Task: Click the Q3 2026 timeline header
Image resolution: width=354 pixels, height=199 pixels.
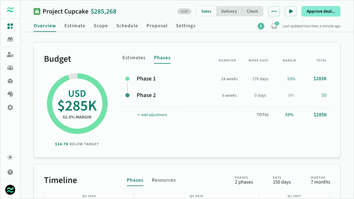Action: pos(89,196)
